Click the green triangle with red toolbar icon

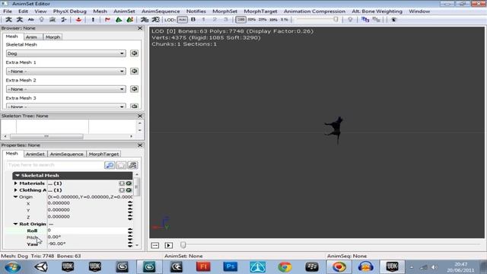coord(129,20)
